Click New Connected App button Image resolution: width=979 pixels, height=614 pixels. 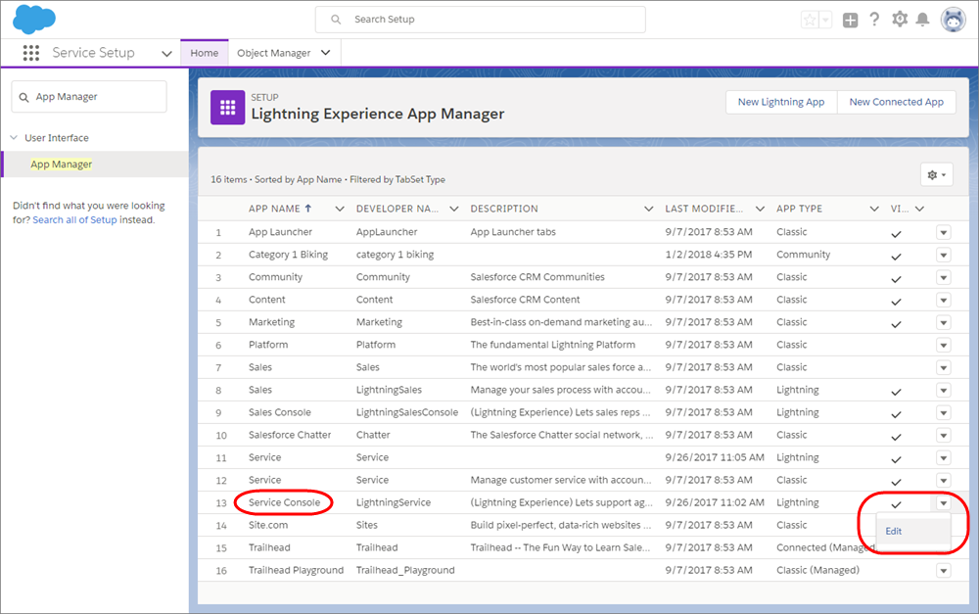click(x=896, y=102)
